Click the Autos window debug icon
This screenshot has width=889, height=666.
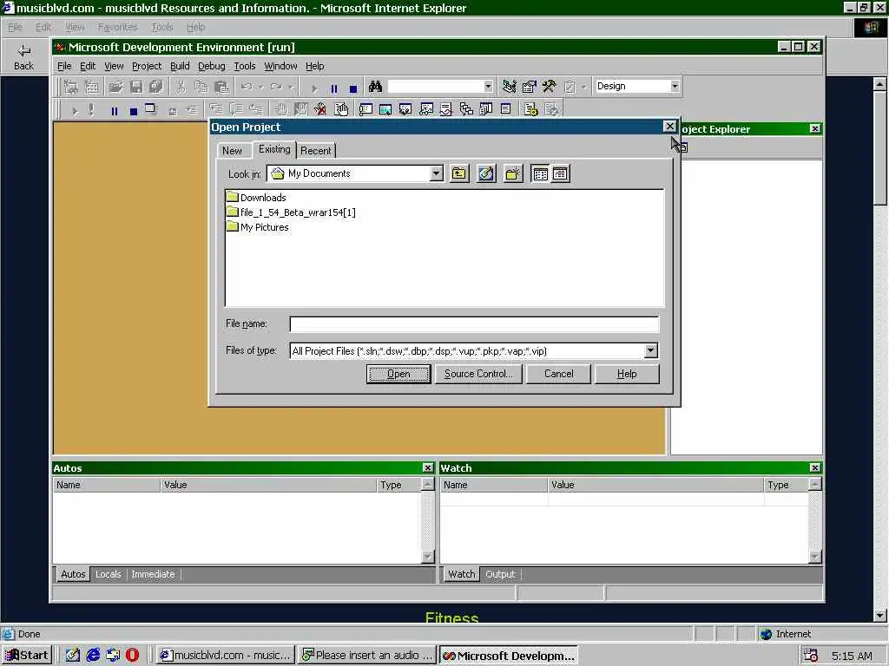[x=385, y=109]
